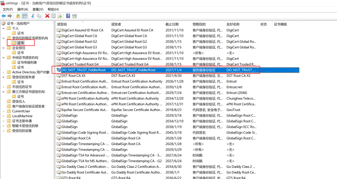Screen dimensions: 337x179
Task: Select the DO_NOT_TRUST_FiddlerRoot certificate row
Action: click(177, 70)
